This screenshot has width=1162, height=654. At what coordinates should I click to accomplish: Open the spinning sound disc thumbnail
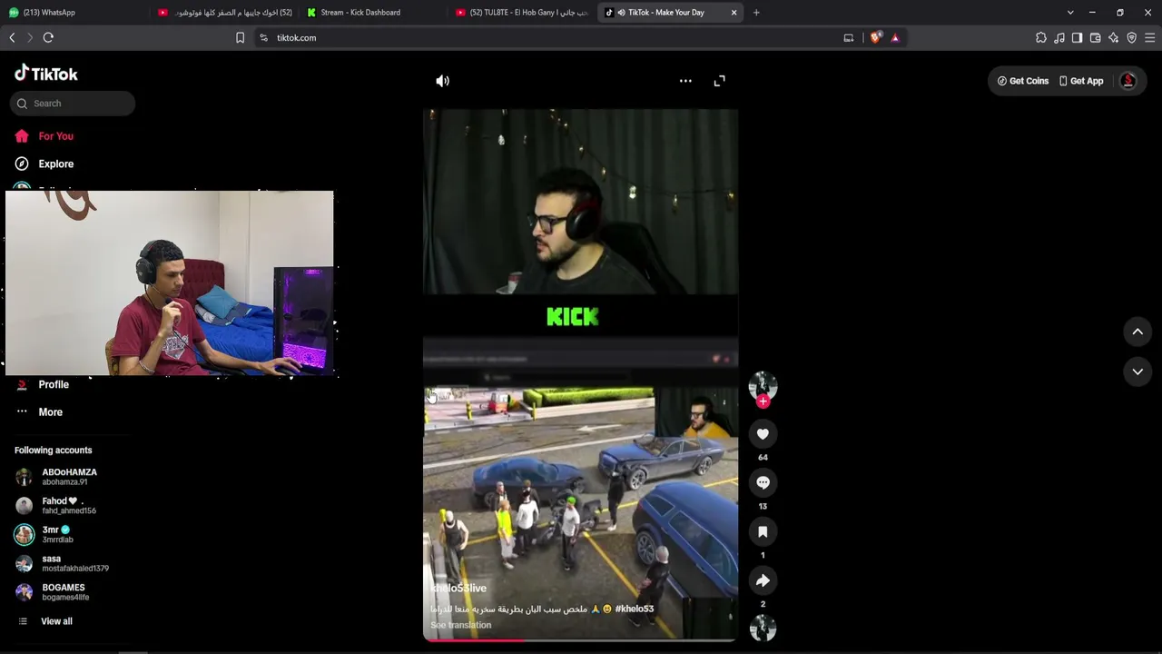tap(763, 628)
